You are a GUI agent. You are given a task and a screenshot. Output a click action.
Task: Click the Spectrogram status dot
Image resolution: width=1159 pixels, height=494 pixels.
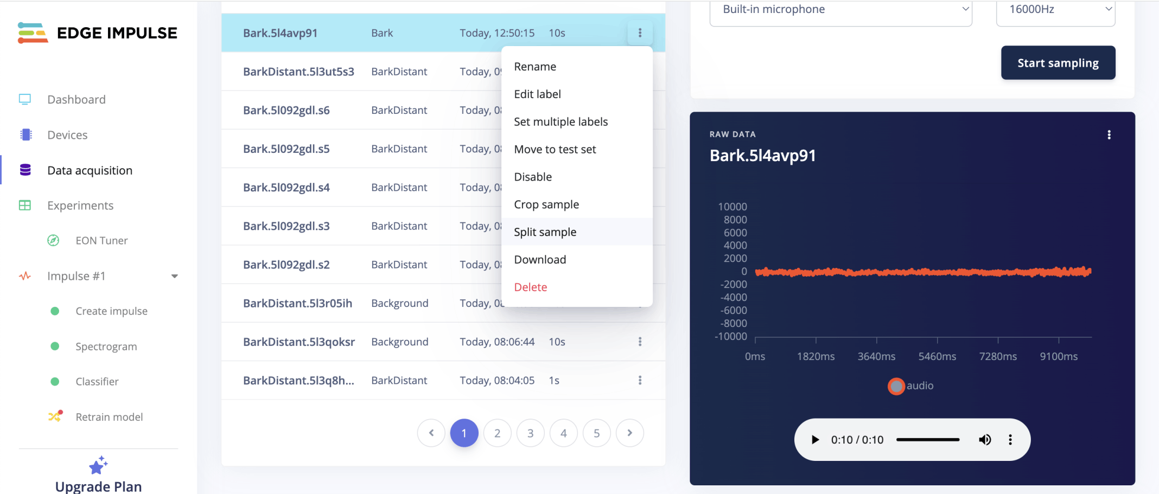coord(55,346)
